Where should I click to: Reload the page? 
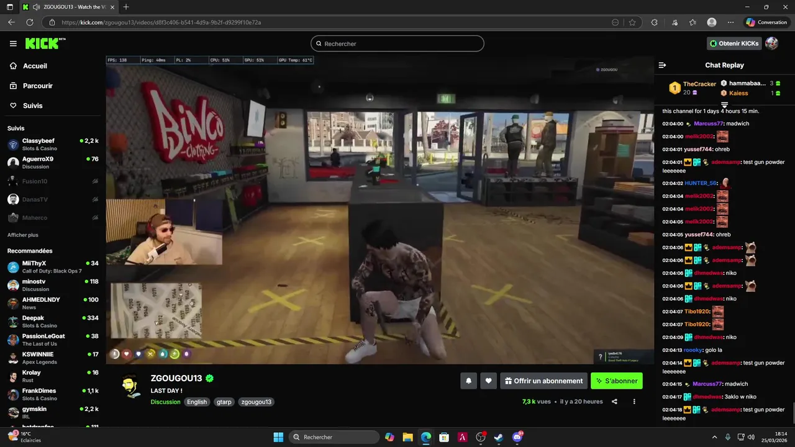click(x=30, y=22)
